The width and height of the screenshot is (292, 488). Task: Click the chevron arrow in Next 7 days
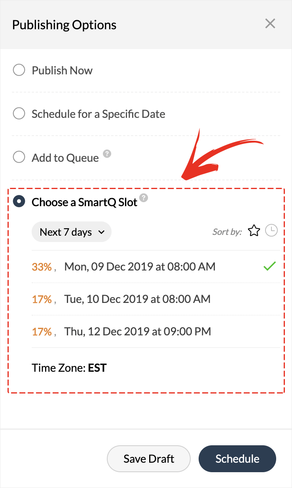(x=102, y=233)
